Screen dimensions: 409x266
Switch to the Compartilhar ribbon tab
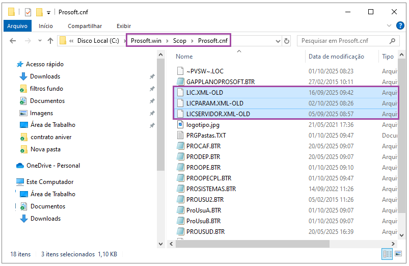pyautogui.click(x=85, y=26)
